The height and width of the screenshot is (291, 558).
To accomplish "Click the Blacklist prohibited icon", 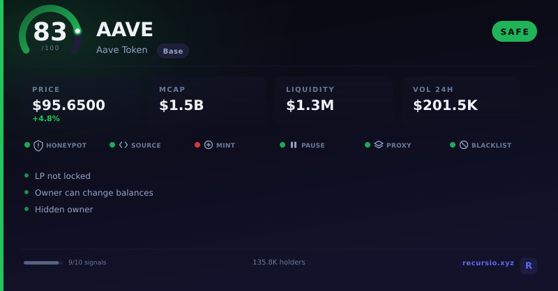I will coord(464,145).
